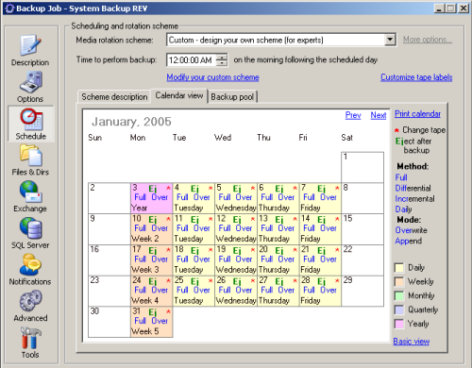Click the Weekly peach color swatch
Viewport: 472px width, 368px height.
click(x=399, y=281)
